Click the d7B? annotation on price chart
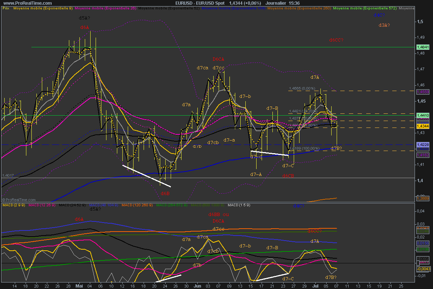This screenshot has width=433, height=289. click(336, 148)
